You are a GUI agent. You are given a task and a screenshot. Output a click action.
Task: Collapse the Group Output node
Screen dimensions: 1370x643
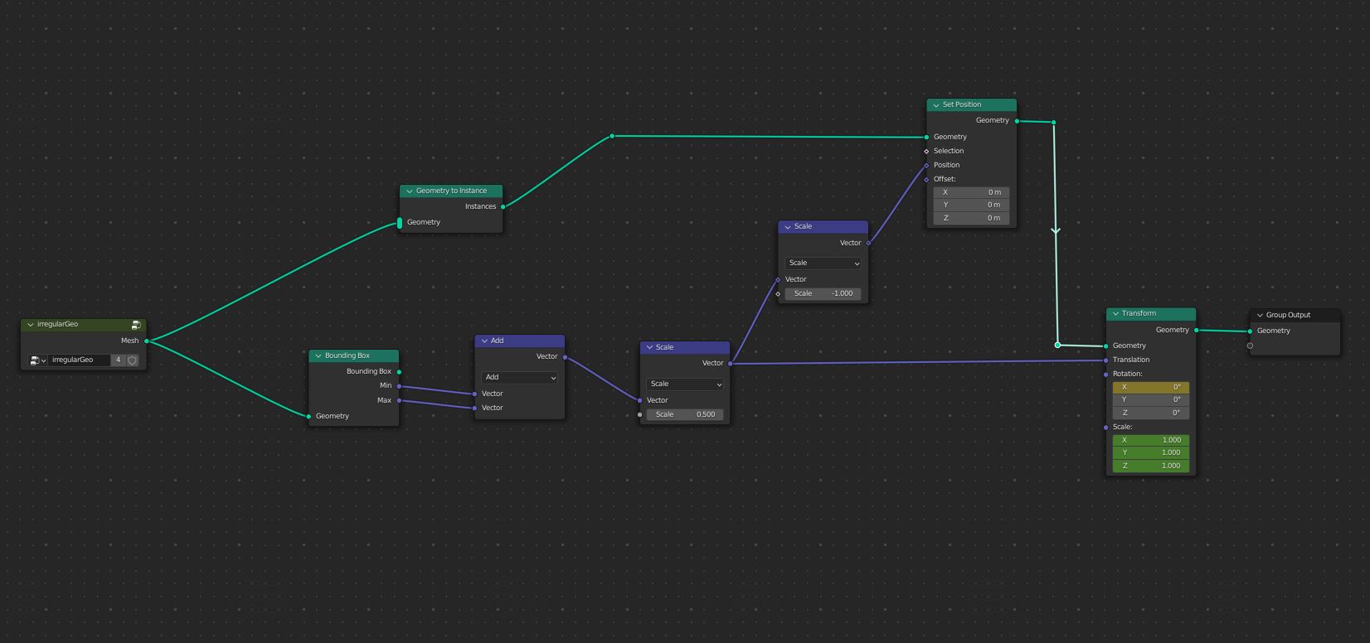[1260, 316]
